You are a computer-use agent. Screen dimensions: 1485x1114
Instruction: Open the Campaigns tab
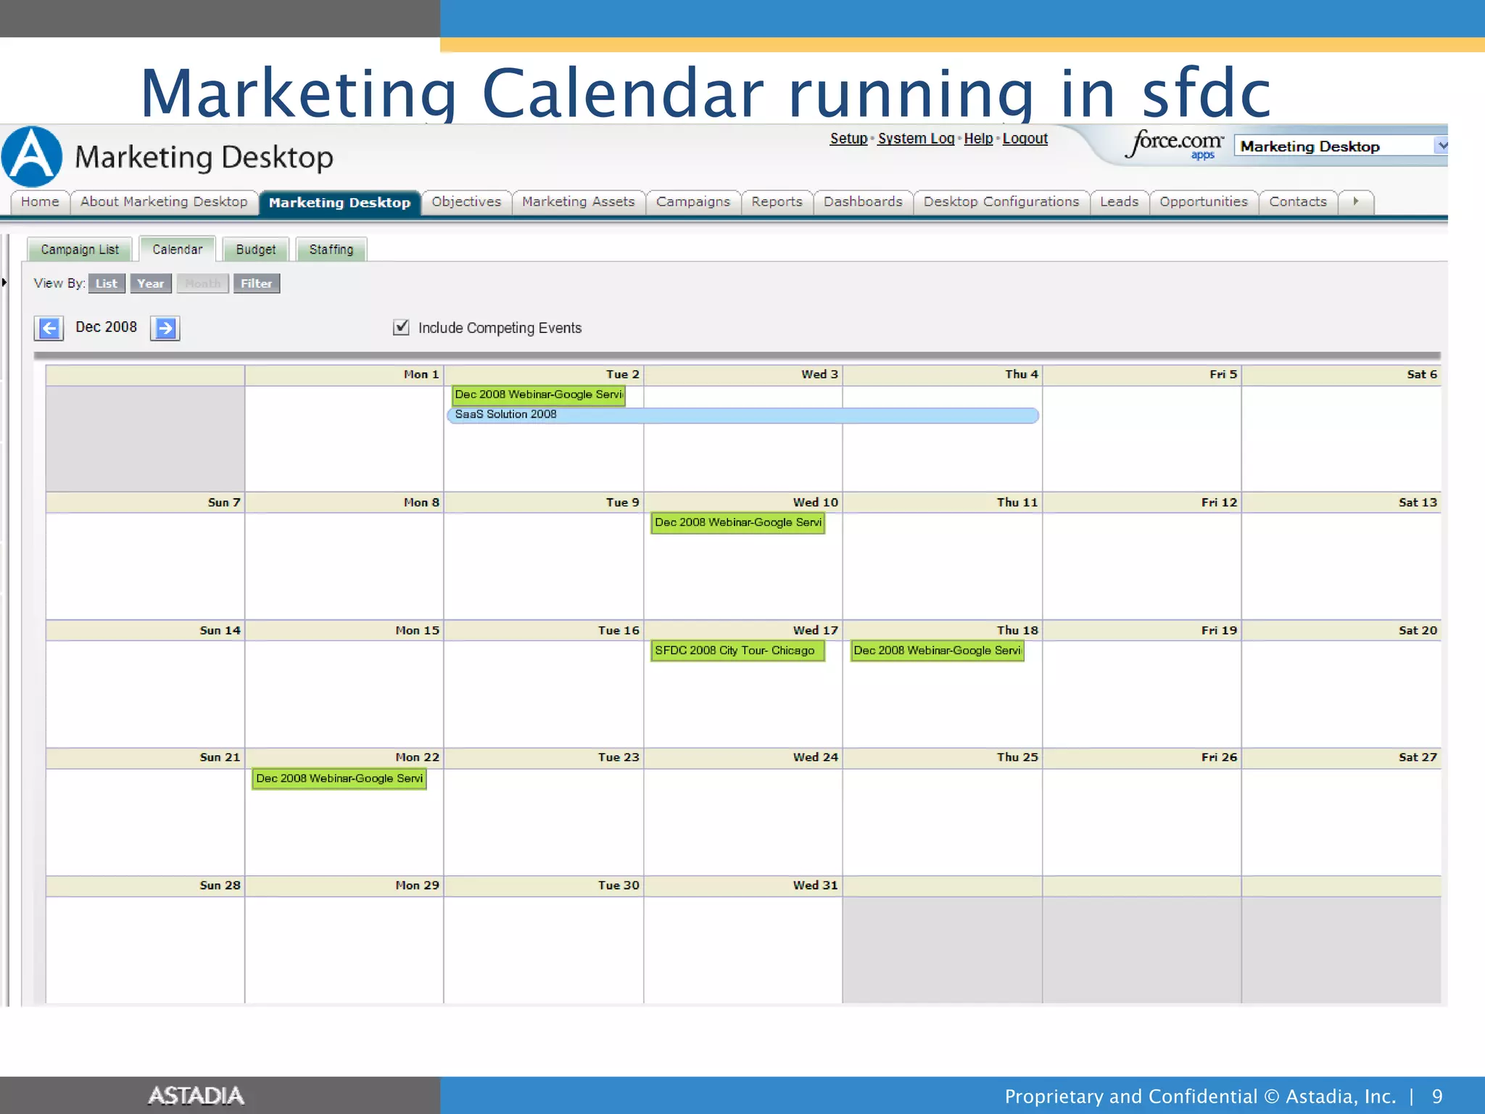(693, 202)
